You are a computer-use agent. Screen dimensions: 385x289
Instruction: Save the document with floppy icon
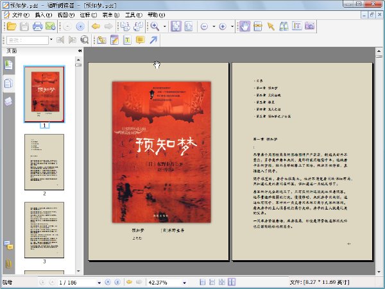(24, 26)
